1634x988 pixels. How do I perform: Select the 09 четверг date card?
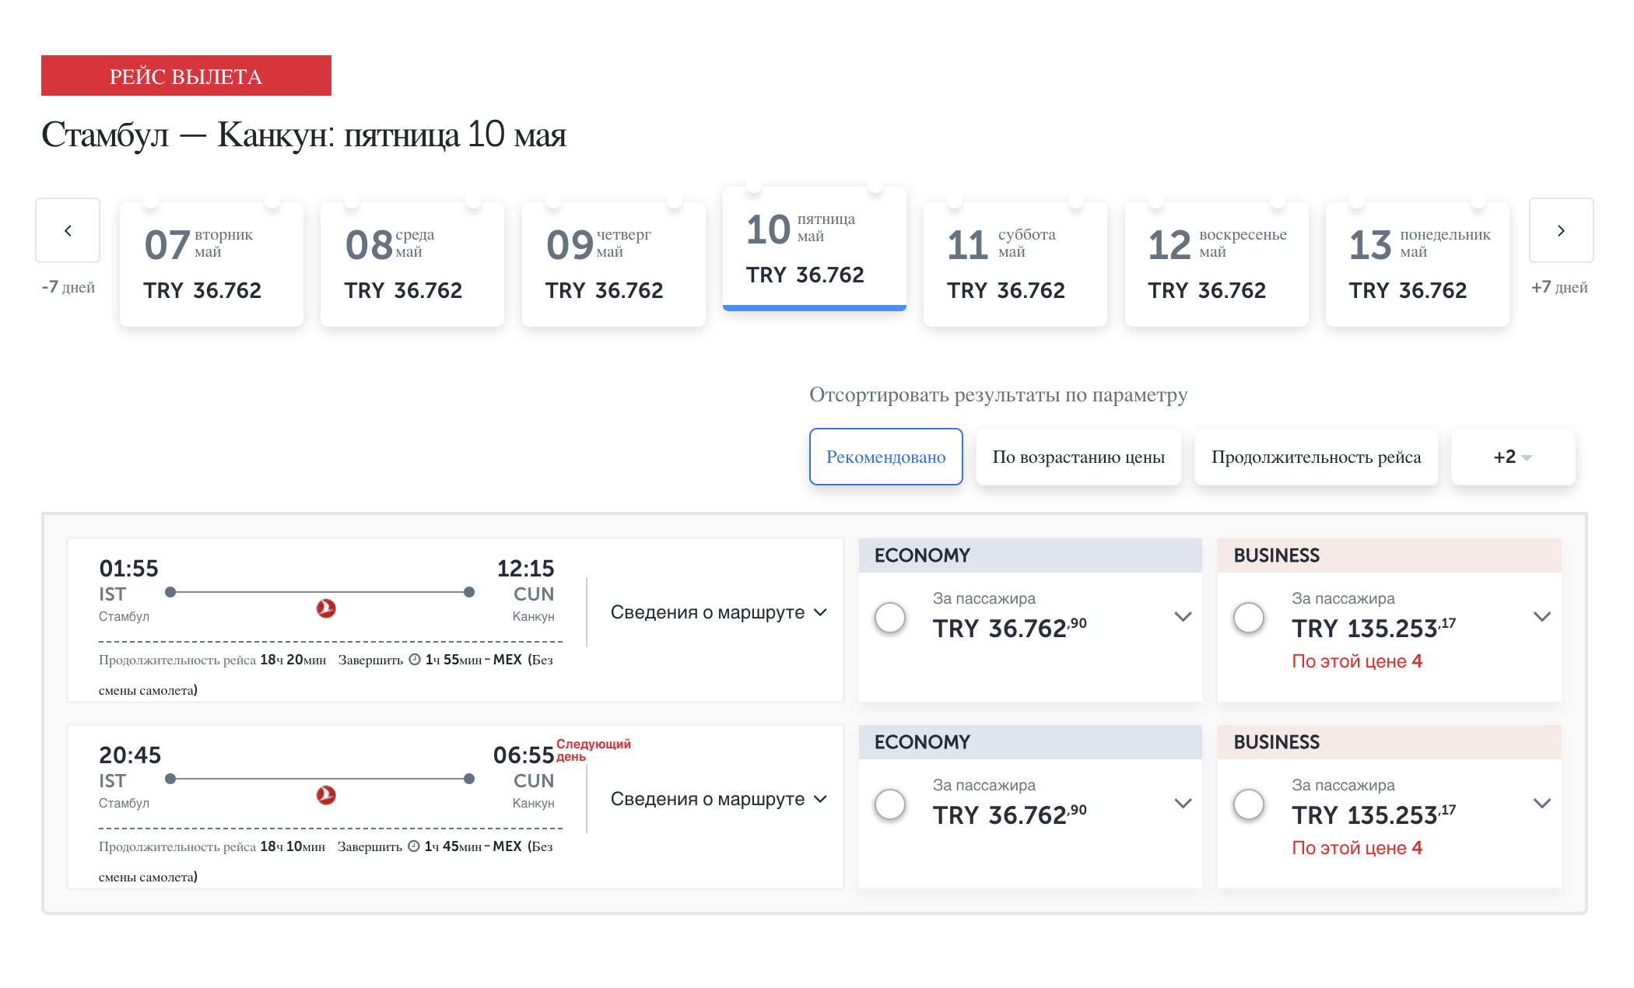(x=613, y=265)
